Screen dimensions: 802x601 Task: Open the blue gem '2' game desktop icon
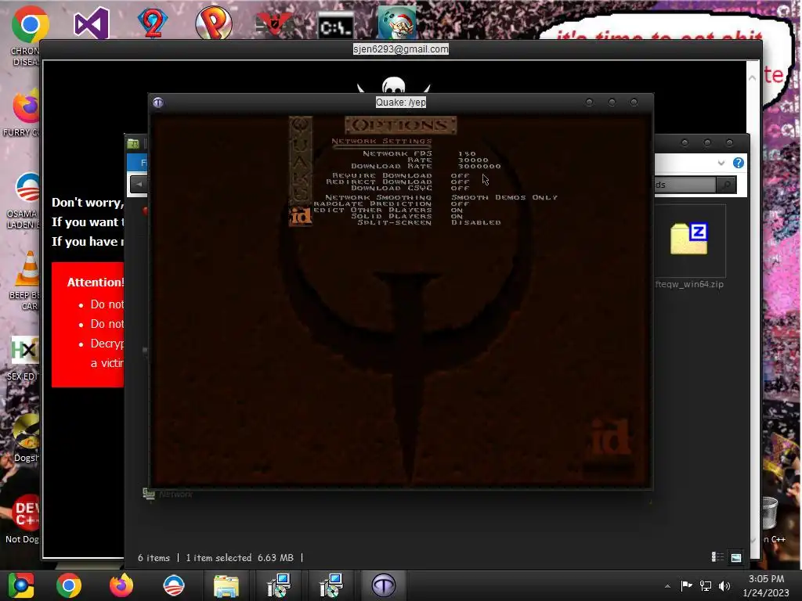point(153,23)
